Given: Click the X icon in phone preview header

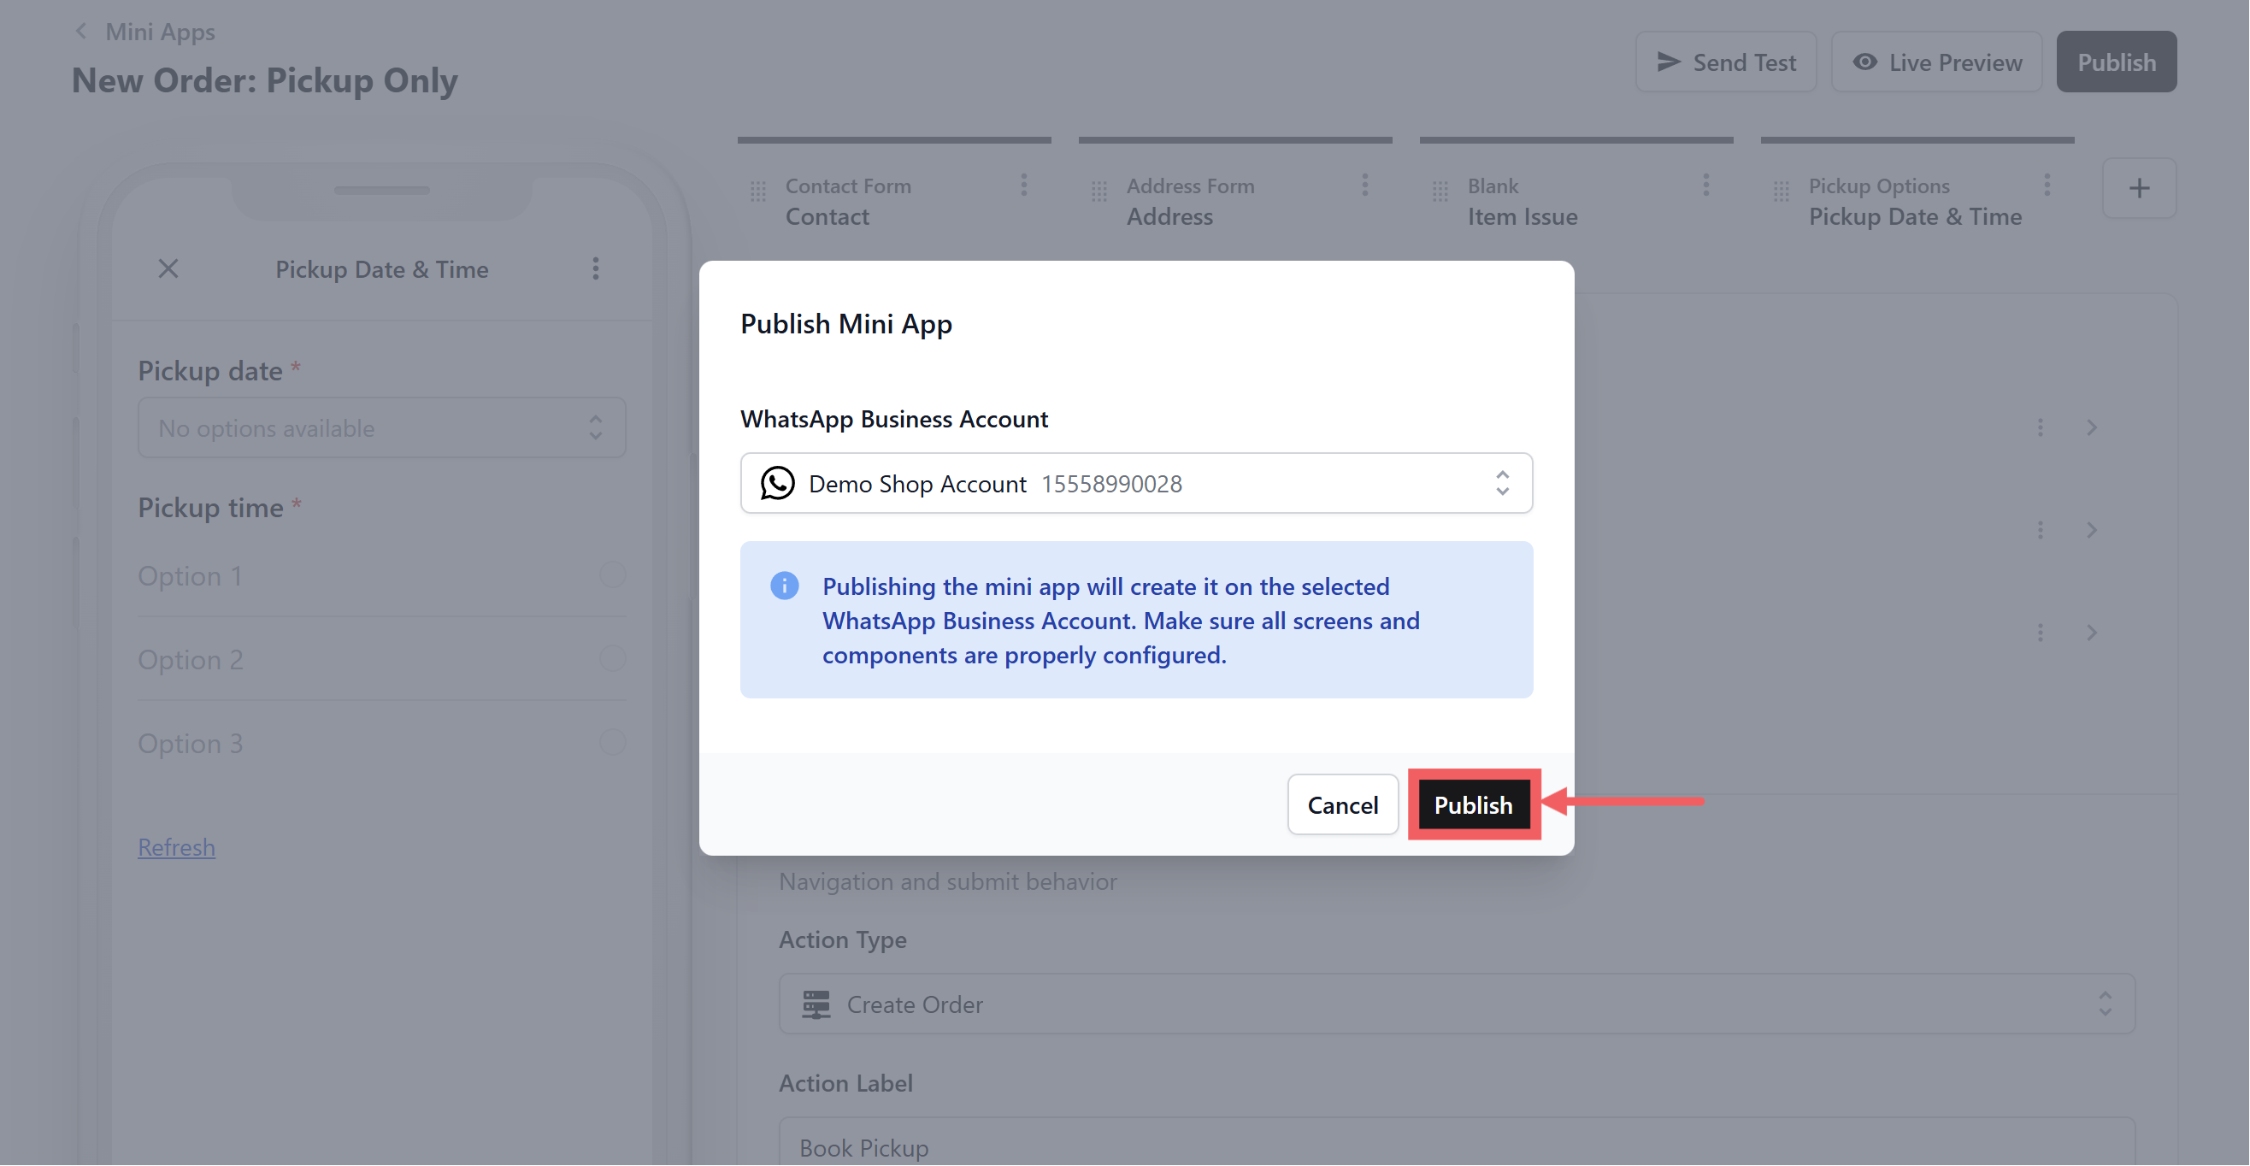Looking at the screenshot, I should (x=168, y=269).
